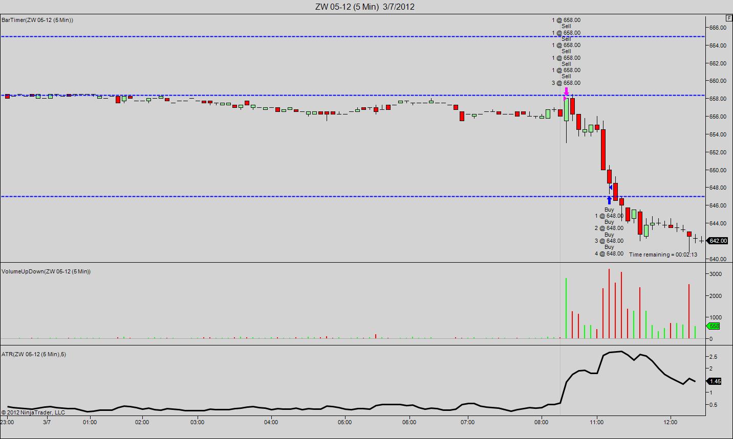The image size is (733, 439).
Task: Click the peak of the ATR line
Action: (x=620, y=352)
